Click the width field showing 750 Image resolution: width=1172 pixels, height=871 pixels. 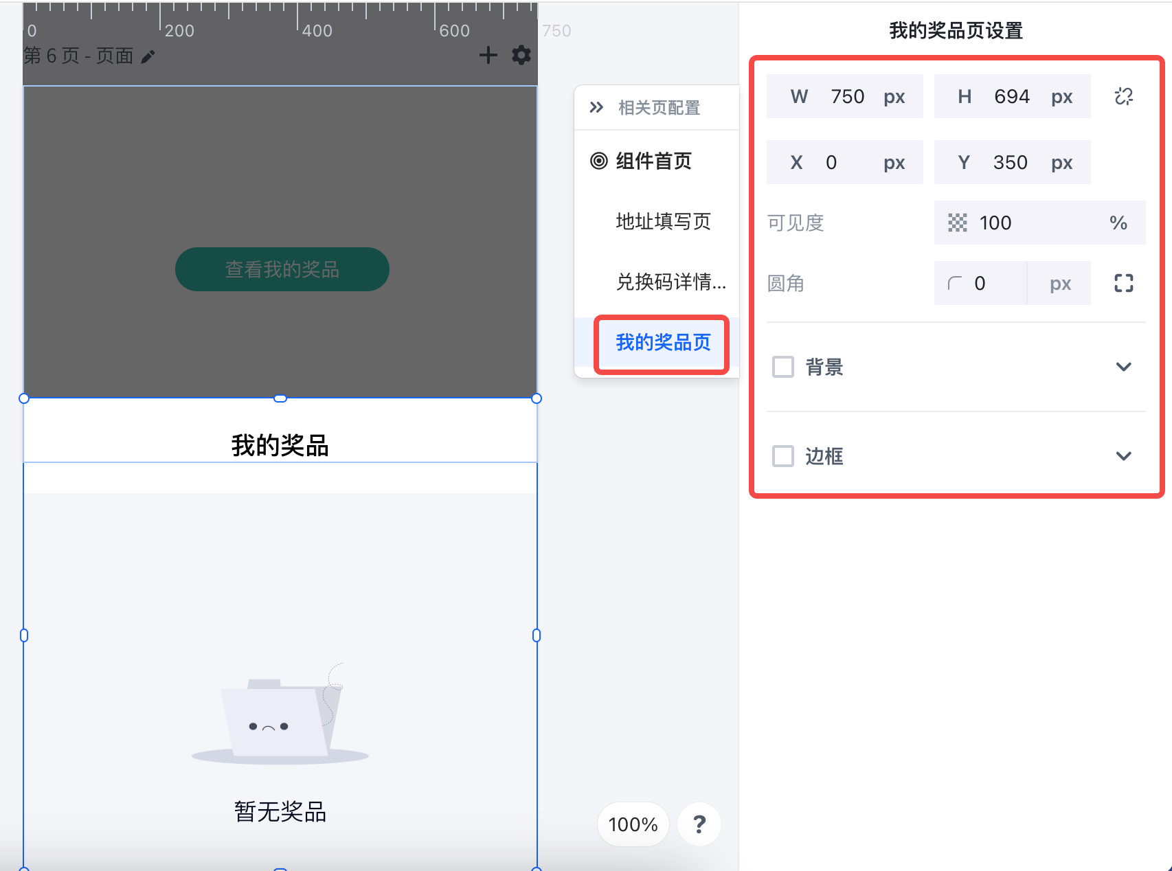pos(845,96)
